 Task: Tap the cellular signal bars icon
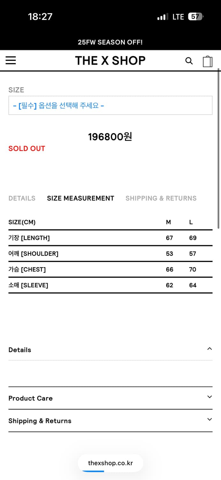click(x=163, y=17)
